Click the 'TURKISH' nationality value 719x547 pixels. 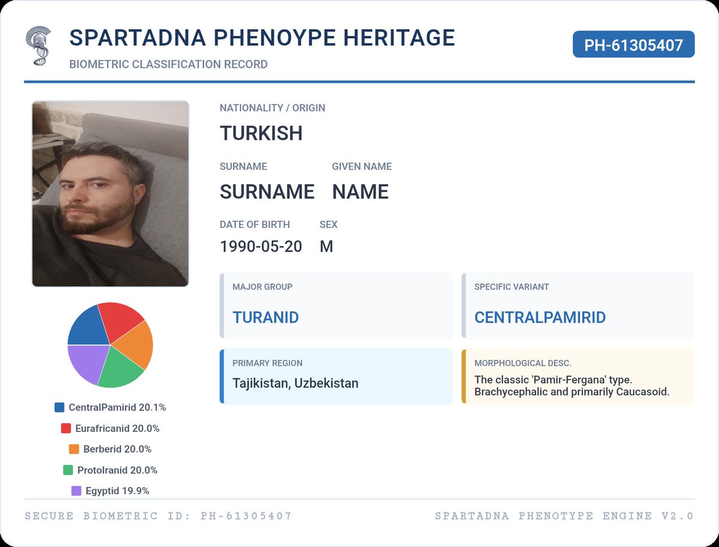click(x=261, y=133)
